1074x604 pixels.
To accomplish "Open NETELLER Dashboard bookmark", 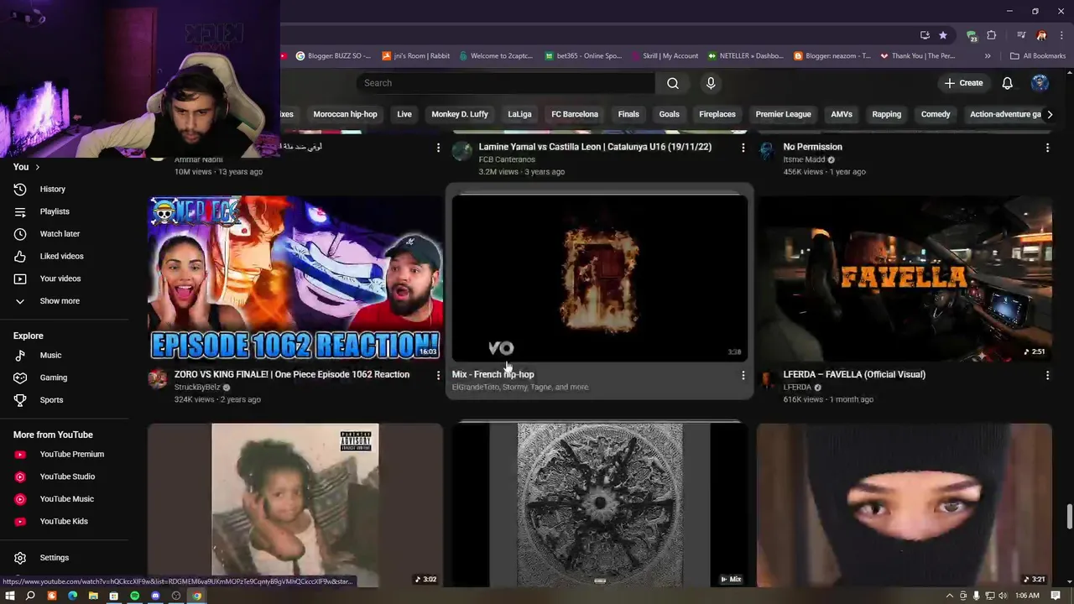I will (745, 56).
